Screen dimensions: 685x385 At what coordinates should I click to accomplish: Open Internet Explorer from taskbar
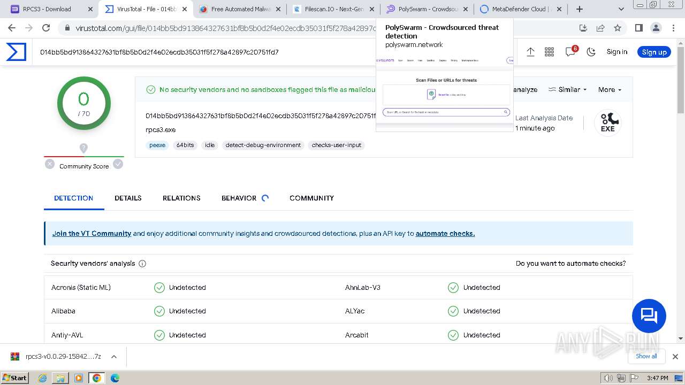[x=43, y=378]
